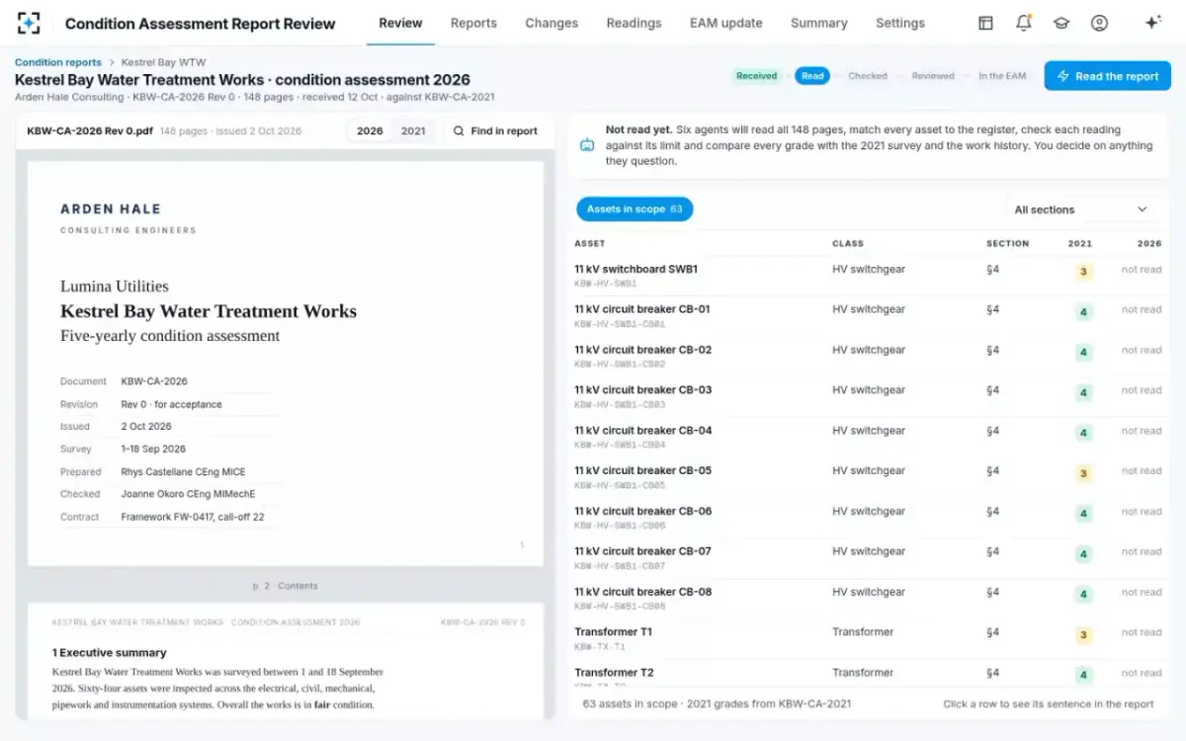Open the Reports tab
This screenshot has width=1186, height=741.
[473, 23]
